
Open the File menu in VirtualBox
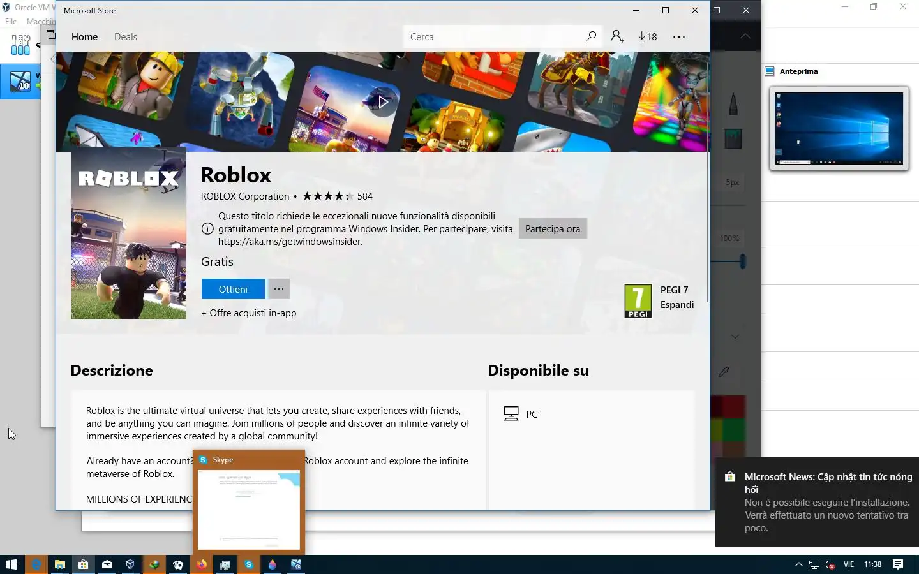point(11,22)
